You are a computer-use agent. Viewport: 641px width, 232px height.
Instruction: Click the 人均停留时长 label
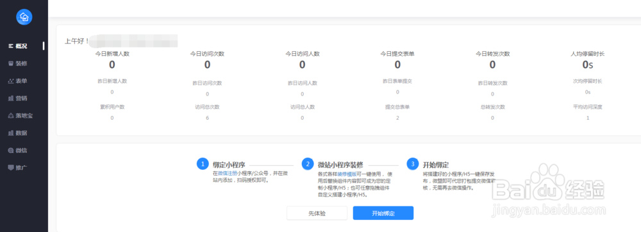pos(587,53)
